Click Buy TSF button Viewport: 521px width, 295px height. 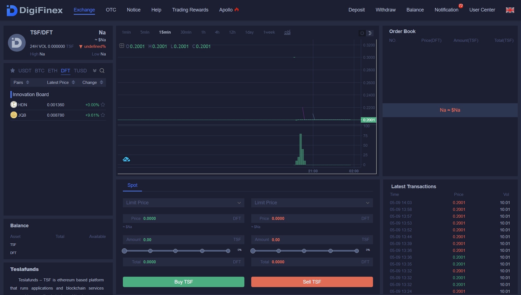(x=183, y=282)
